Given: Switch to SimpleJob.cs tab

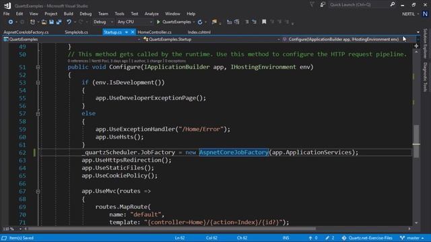Looking at the screenshot, I should coord(76,32).
